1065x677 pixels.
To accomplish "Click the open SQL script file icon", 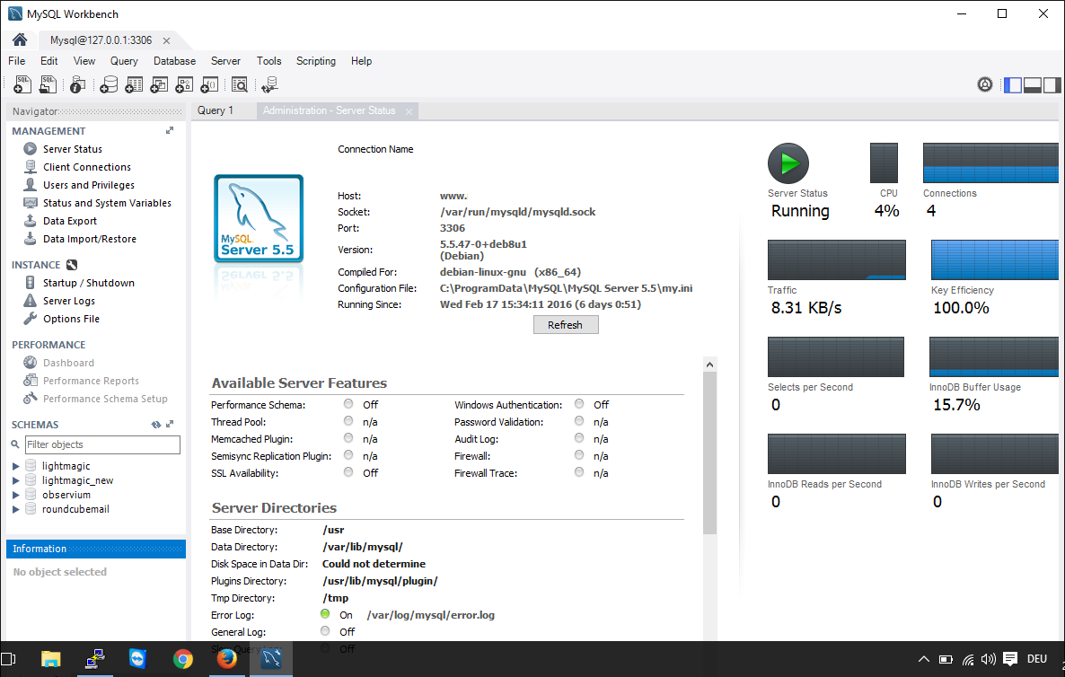I will pyautogui.click(x=48, y=84).
